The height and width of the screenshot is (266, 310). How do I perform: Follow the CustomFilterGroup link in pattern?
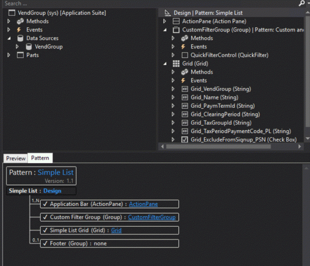point(152,217)
